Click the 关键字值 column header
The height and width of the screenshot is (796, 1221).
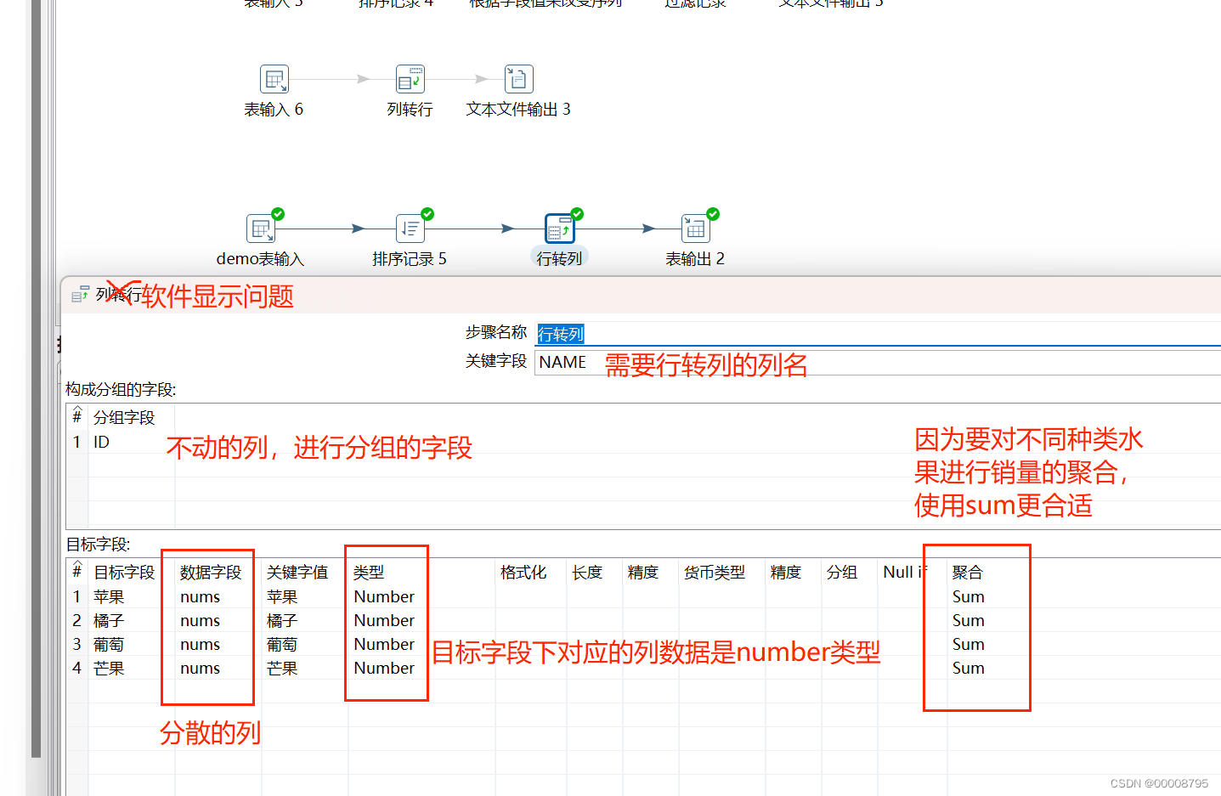coord(297,573)
